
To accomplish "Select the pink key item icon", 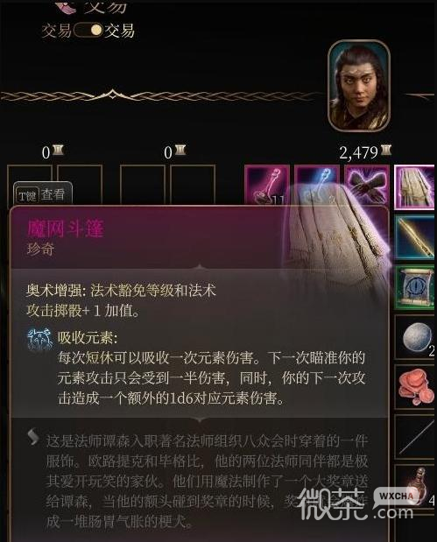I will [x=267, y=185].
